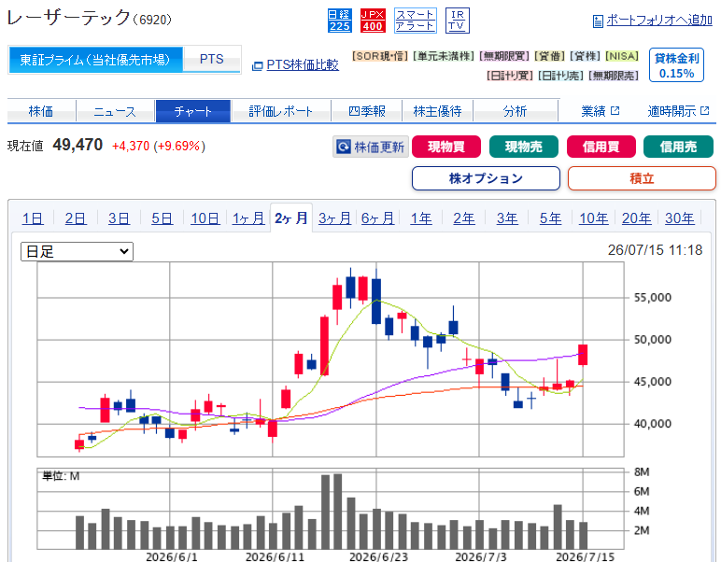Select the 東証プライム(当社優先市場) market tab
The height and width of the screenshot is (562, 721).
click(x=95, y=60)
